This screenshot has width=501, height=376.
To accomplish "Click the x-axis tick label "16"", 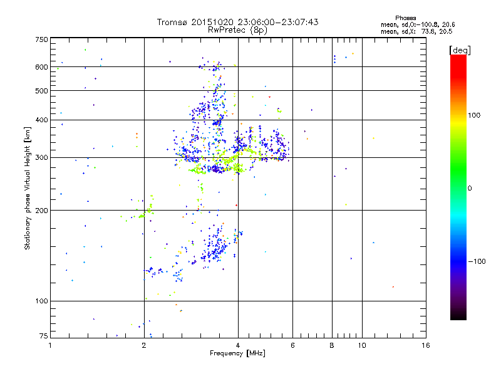I will (x=426, y=345).
